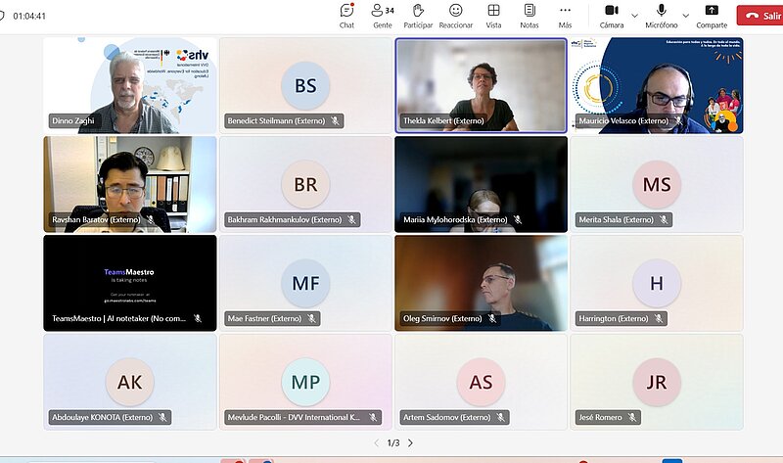Toggle the Cámara on or off
This screenshot has width=783, height=463.
click(612, 14)
